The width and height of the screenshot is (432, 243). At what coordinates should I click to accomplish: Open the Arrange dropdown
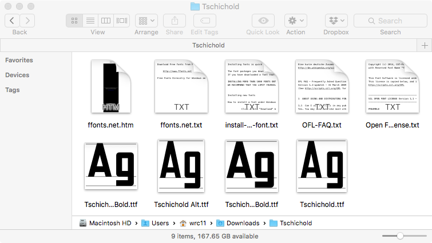point(146,21)
